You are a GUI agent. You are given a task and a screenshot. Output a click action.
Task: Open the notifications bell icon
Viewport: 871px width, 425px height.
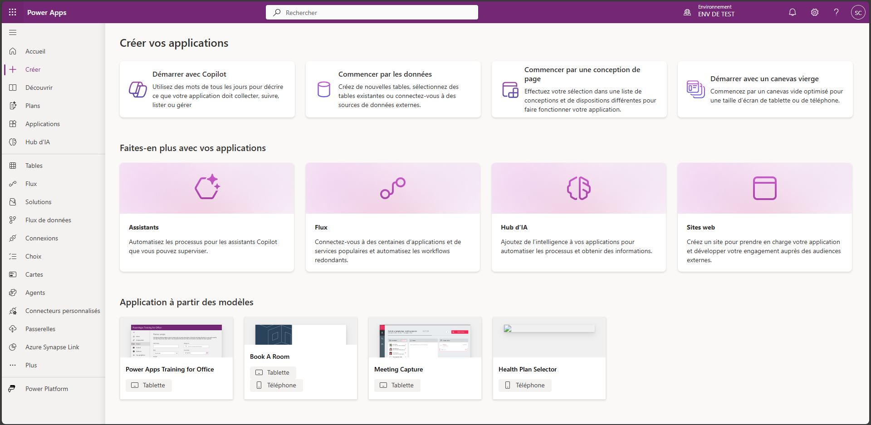click(792, 12)
